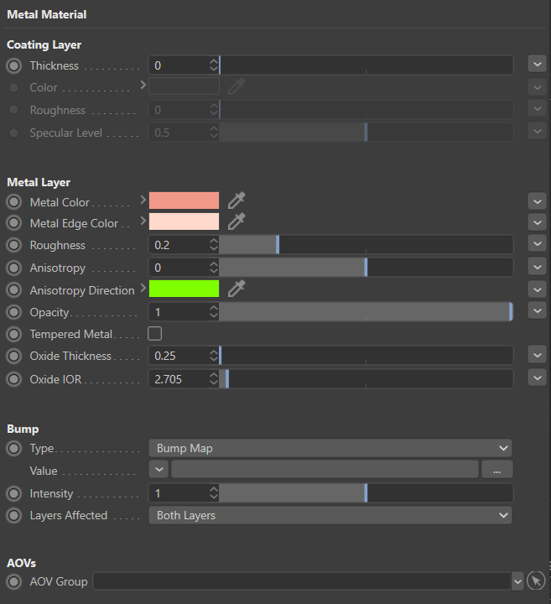The image size is (551, 604).
Task: Expand the AOV Group dropdown
Action: click(x=517, y=581)
